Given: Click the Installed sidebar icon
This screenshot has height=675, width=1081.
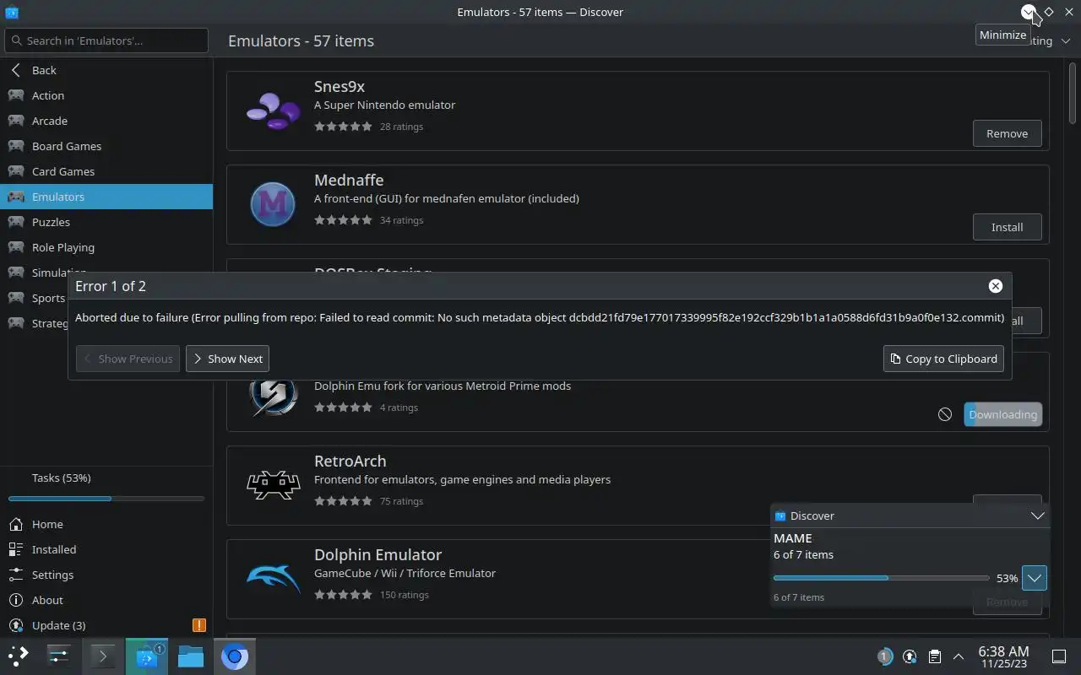Looking at the screenshot, I should [x=15, y=549].
